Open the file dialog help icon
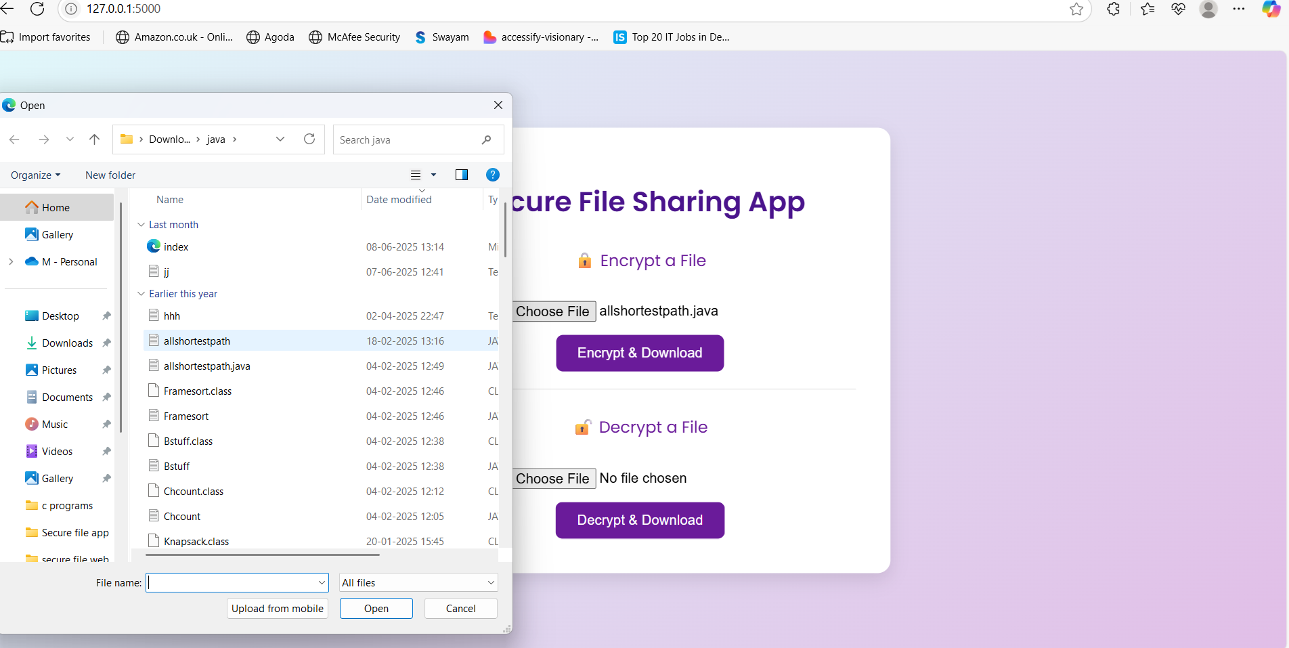This screenshot has width=1289, height=648. (493, 175)
